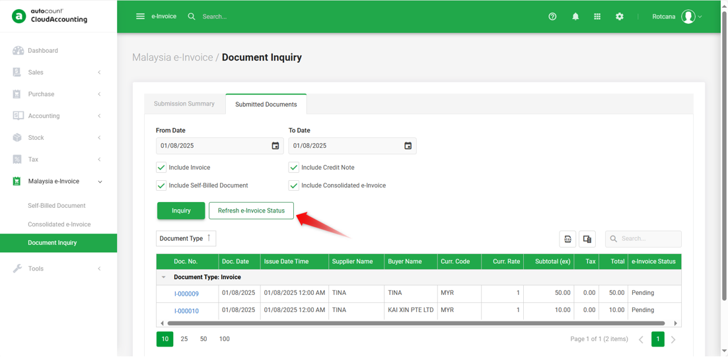Click the KAI XIN PTE LTD cell

pyautogui.click(x=411, y=309)
